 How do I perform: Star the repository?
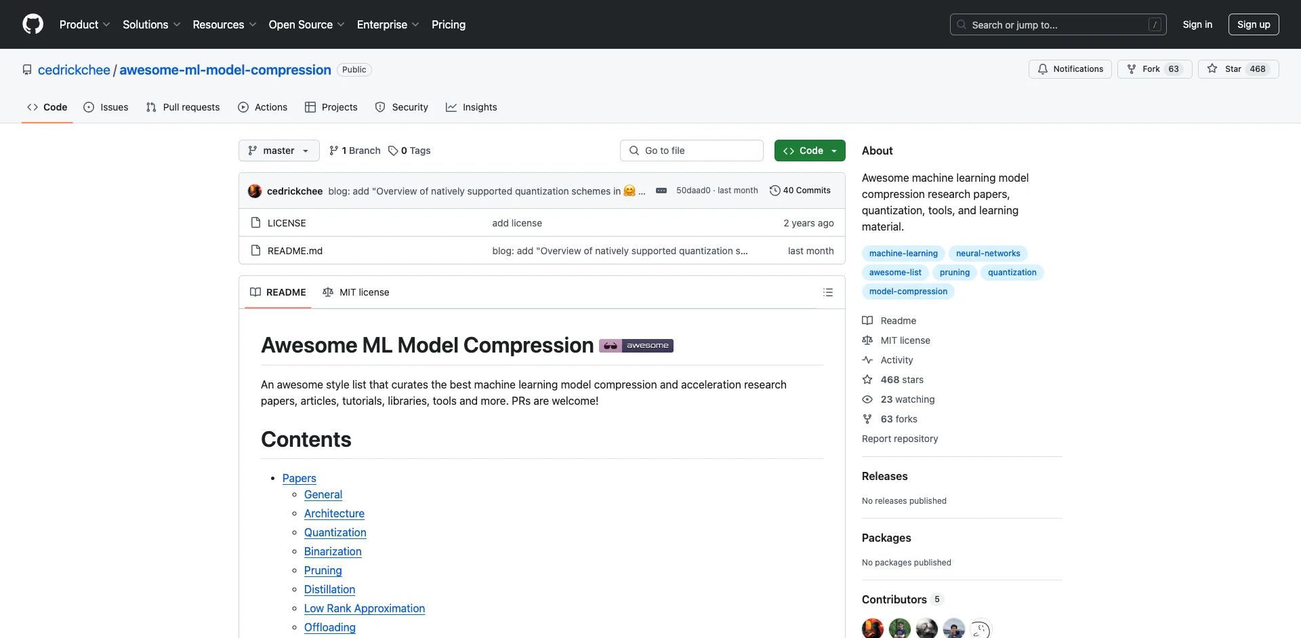pos(1238,69)
